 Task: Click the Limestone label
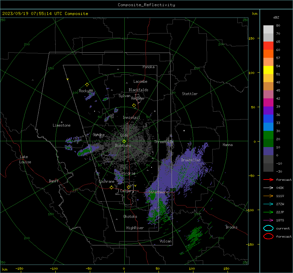(x=62, y=125)
